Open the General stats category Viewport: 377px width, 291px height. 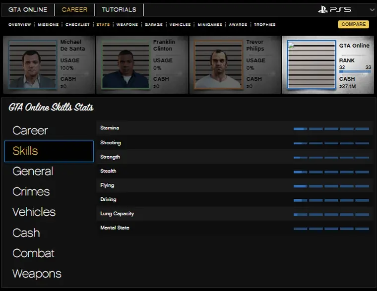(x=33, y=171)
